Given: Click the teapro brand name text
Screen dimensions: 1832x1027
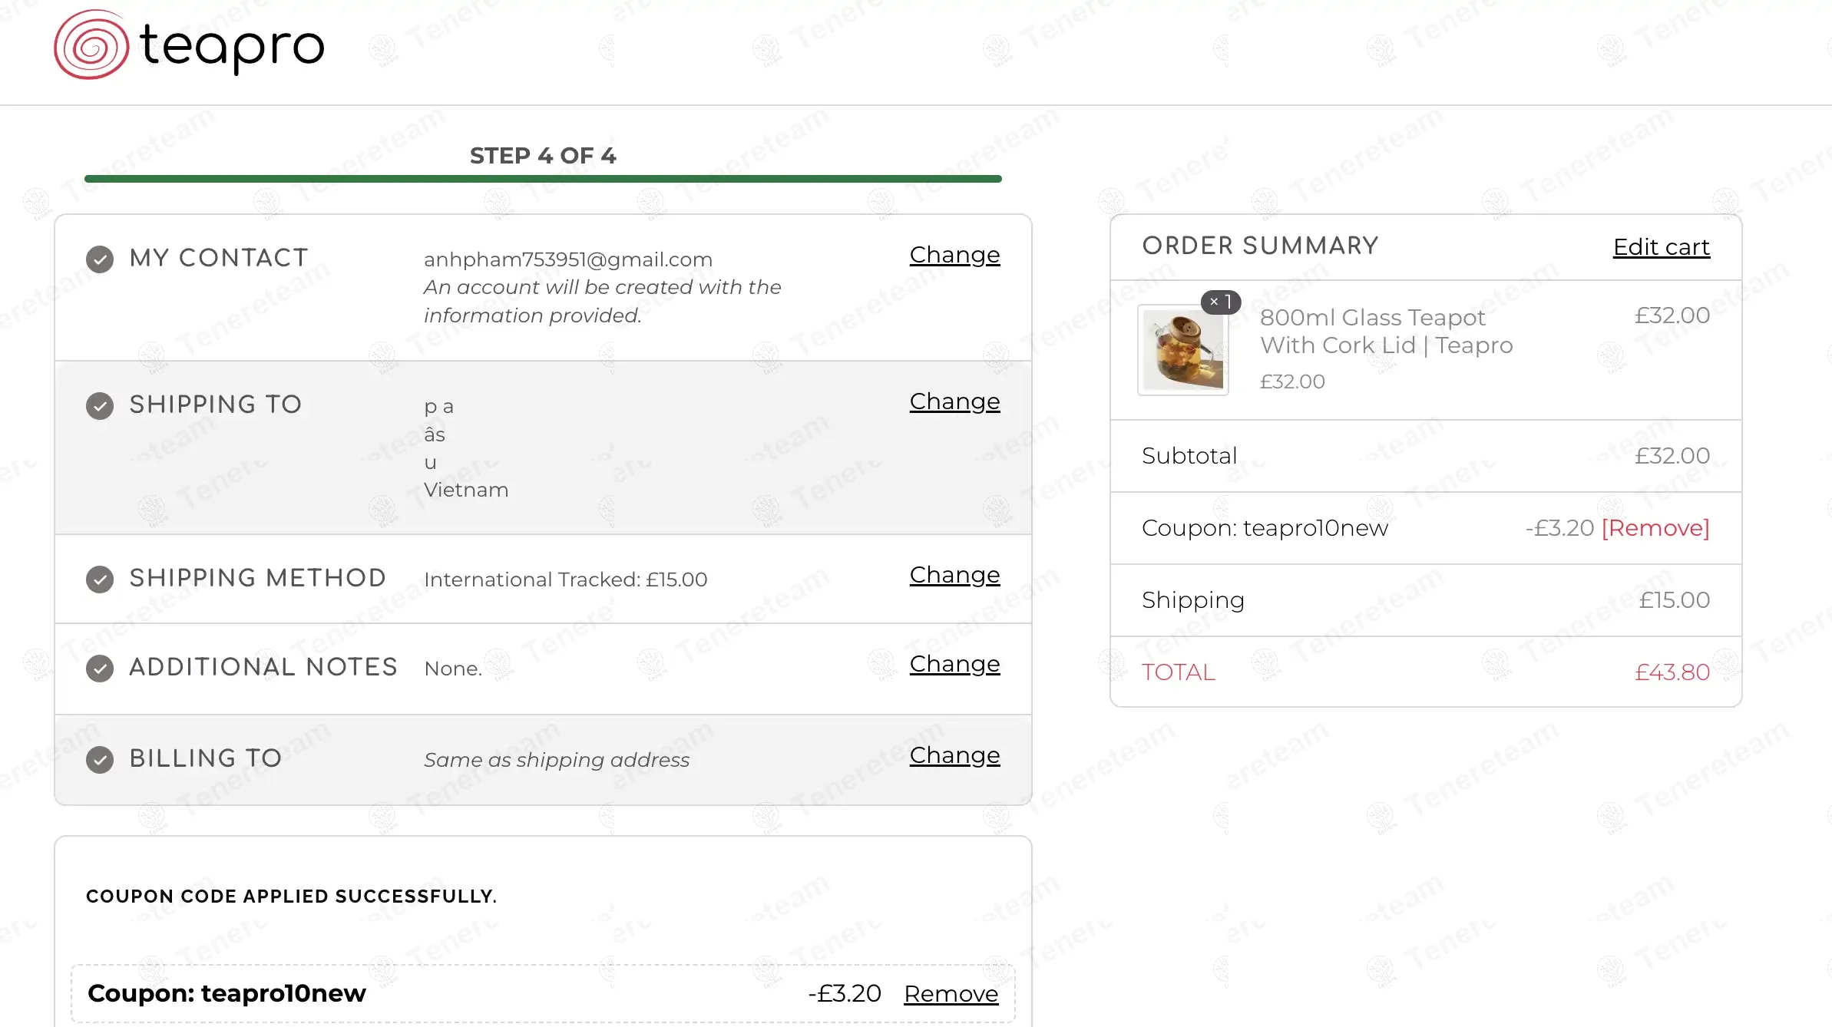Looking at the screenshot, I should [x=233, y=46].
